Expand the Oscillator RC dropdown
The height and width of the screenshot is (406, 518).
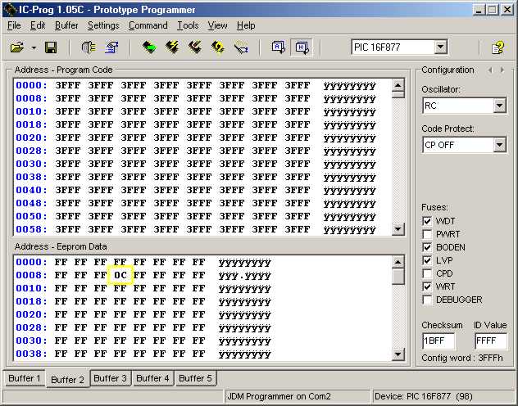499,106
